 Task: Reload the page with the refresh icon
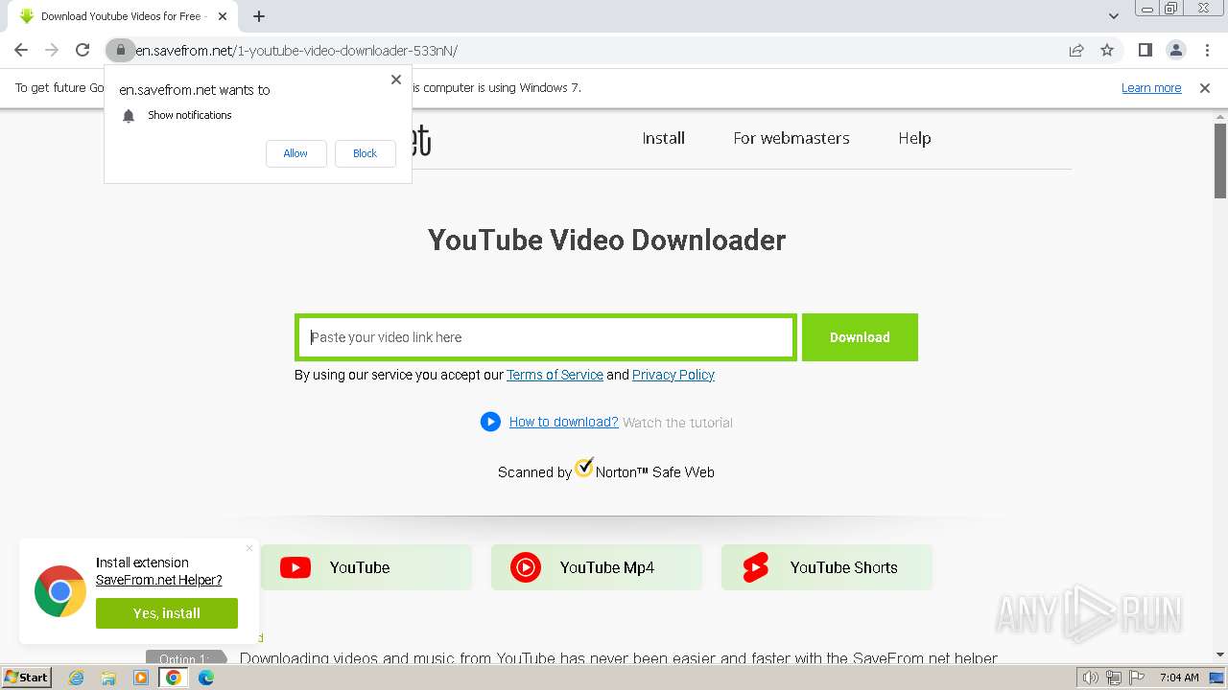(83, 50)
